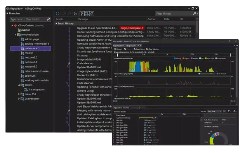Open the 'Sort by: Start time' dropdown
The width and height of the screenshot is (245, 153).
click(x=214, y=111)
